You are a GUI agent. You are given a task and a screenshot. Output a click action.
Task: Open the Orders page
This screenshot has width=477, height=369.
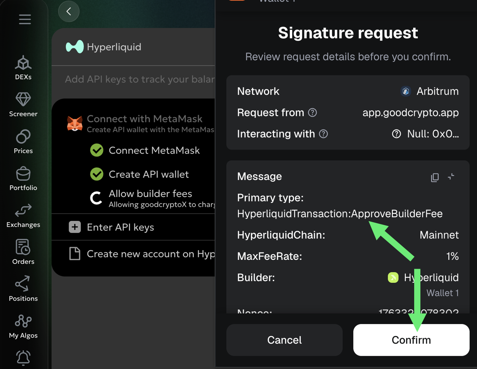23,252
